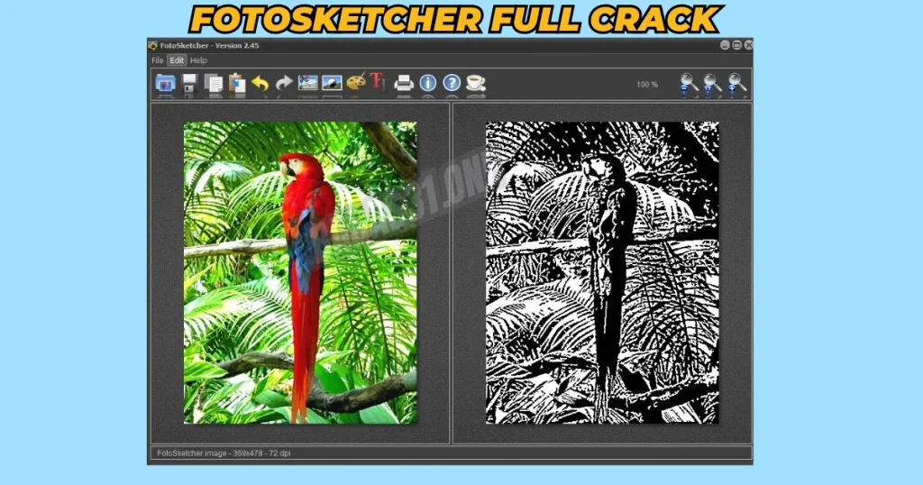Click the coffee cup donate icon

[x=476, y=83]
